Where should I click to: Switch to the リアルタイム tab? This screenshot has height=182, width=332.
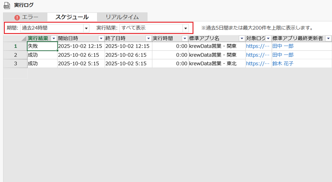(x=122, y=17)
